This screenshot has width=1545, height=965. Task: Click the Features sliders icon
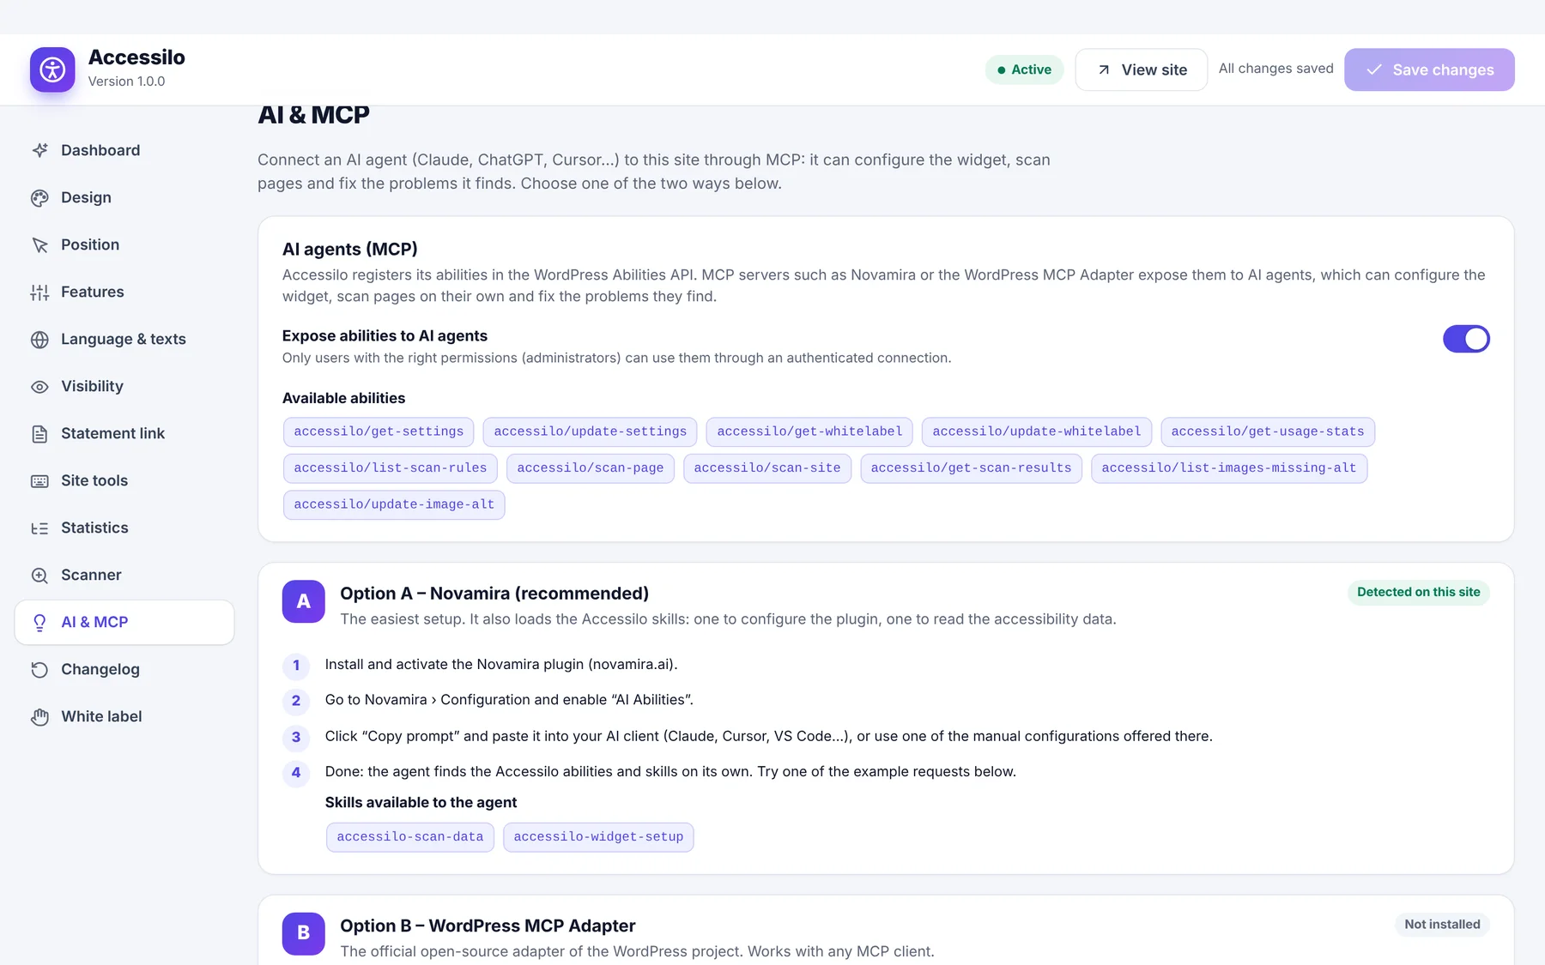click(39, 292)
